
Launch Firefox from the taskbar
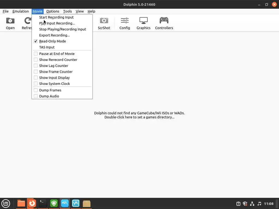pos(32,204)
